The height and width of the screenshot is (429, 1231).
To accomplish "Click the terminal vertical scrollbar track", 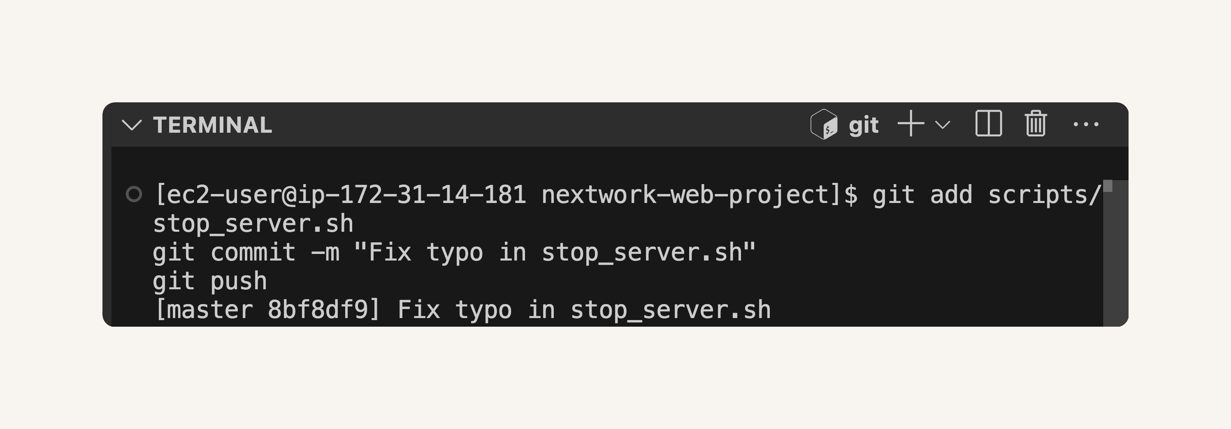I will click(x=1115, y=253).
